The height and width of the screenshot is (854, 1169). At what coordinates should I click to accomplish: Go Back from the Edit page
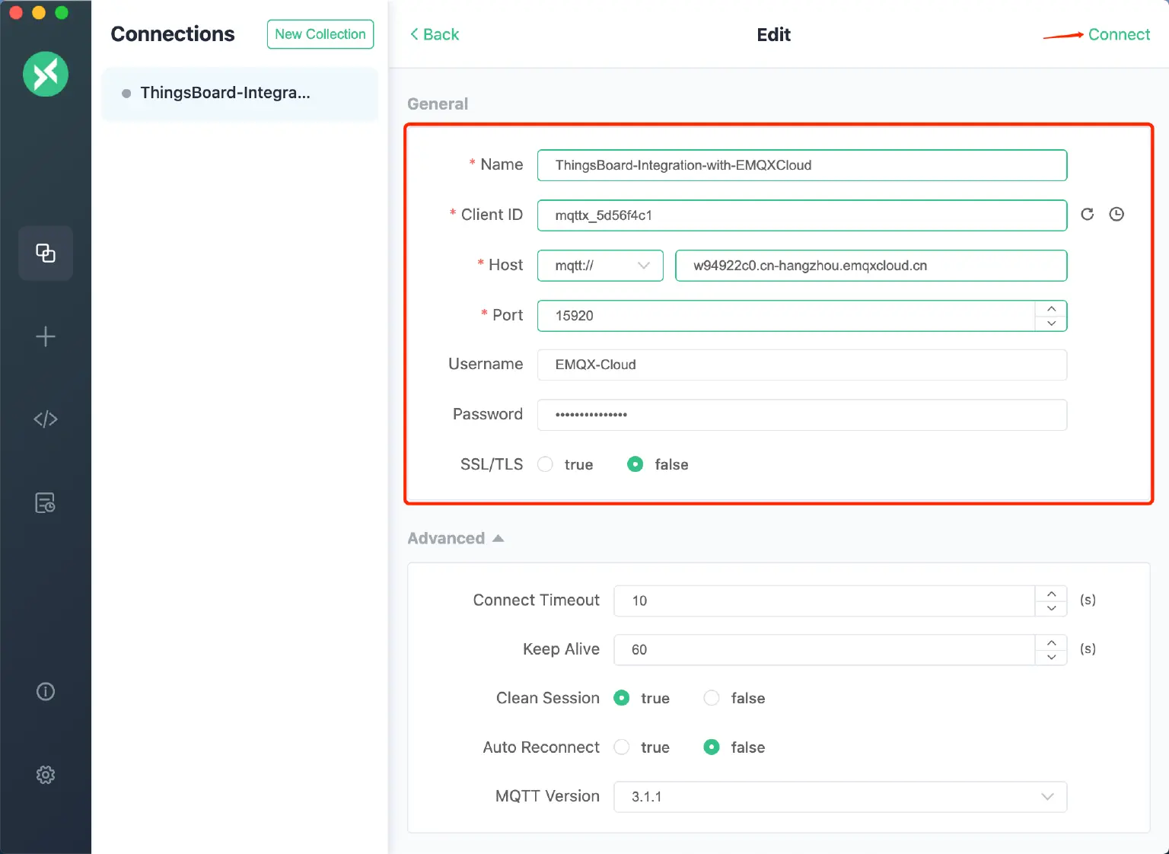(x=435, y=35)
